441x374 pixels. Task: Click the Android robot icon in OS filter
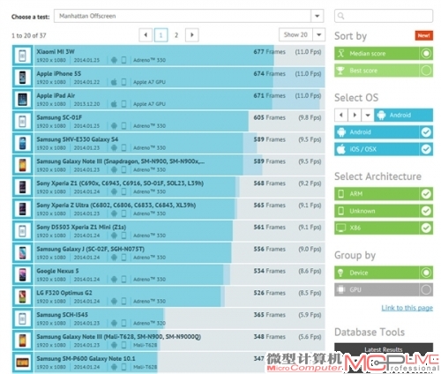click(341, 132)
